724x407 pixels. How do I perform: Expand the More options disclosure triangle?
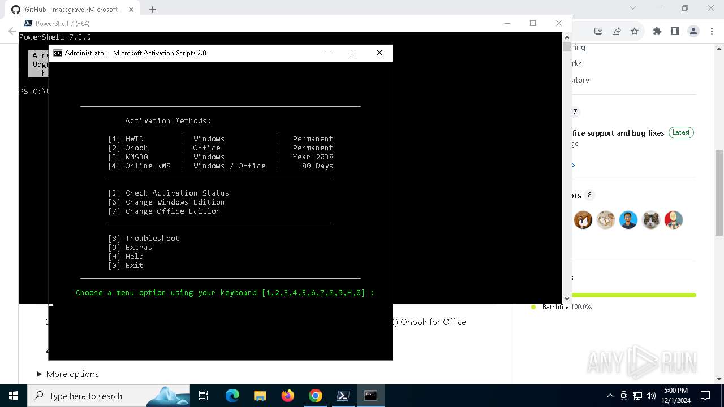tap(39, 374)
